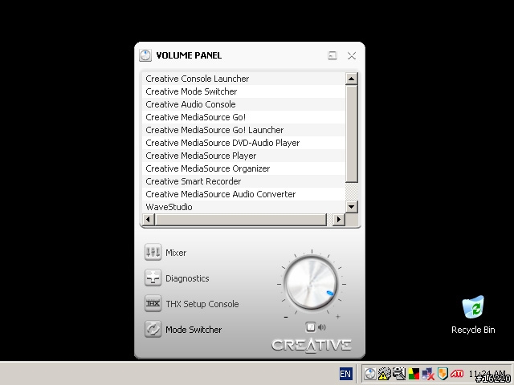Click the Volume Panel knob icon in title bar
Viewport: 514px width, 385px height.
pos(145,55)
